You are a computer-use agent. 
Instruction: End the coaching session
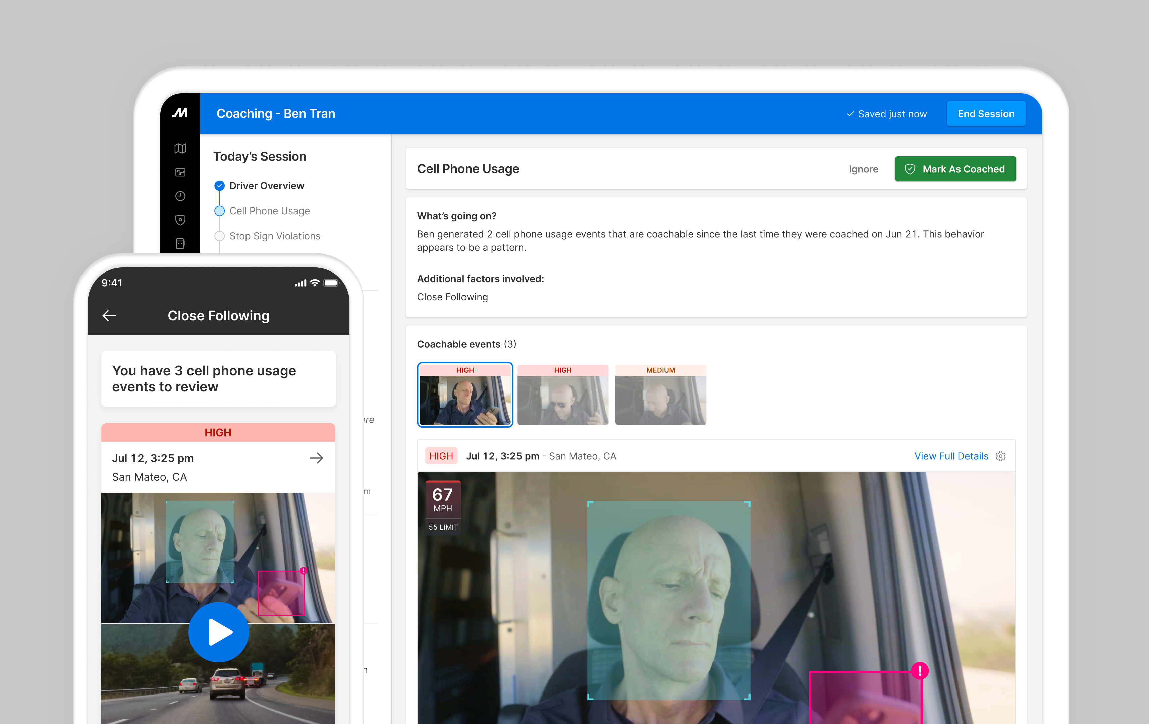pos(985,114)
